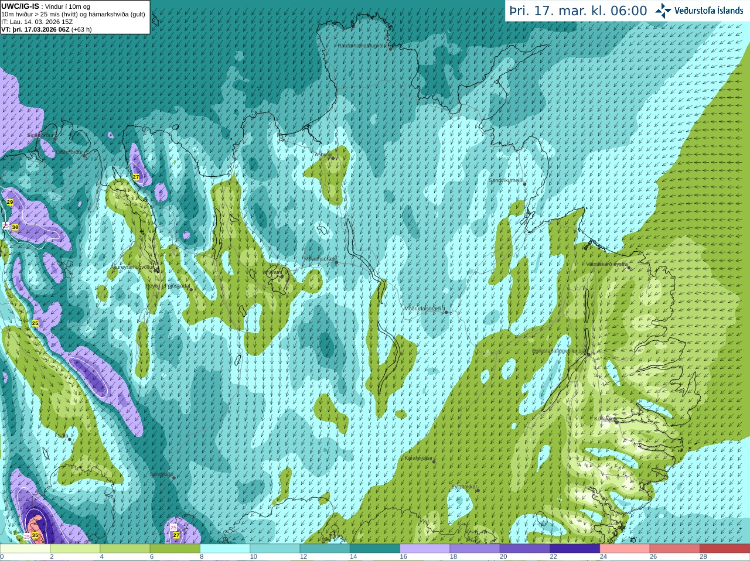Click the '24' tick value on the legend

[604, 557]
